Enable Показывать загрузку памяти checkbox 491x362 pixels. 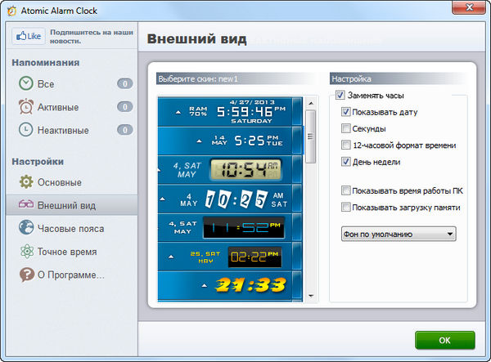point(346,208)
